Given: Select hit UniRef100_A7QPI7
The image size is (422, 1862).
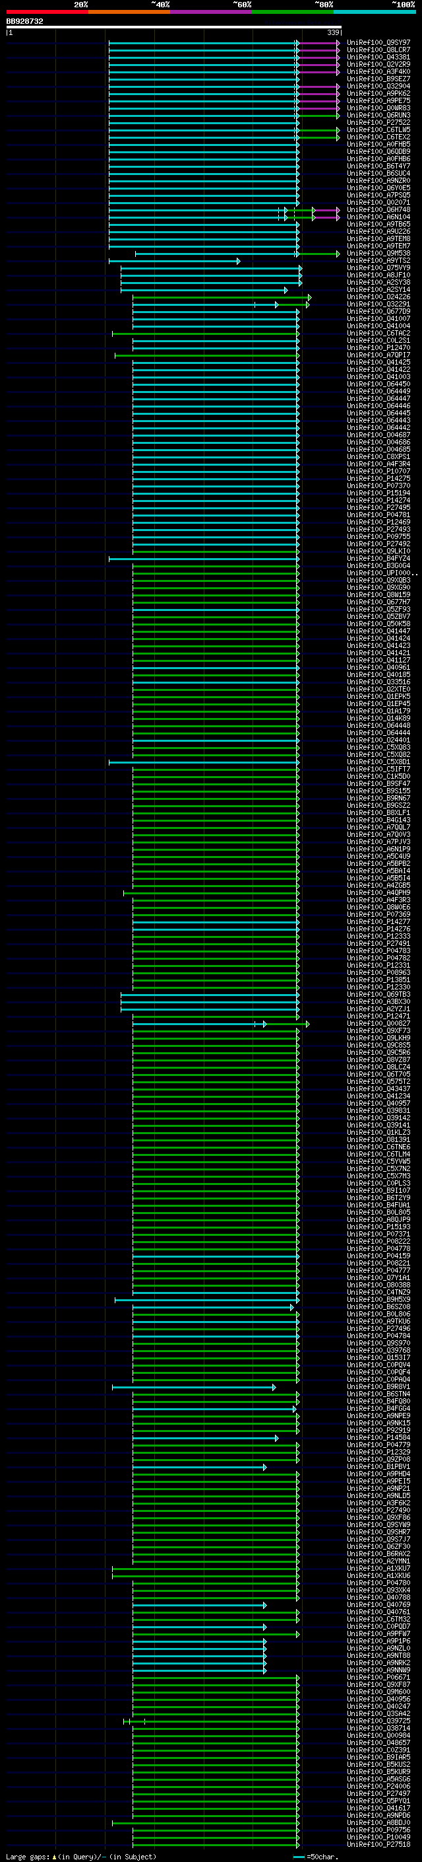Looking at the screenshot, I should pos(378,355).
